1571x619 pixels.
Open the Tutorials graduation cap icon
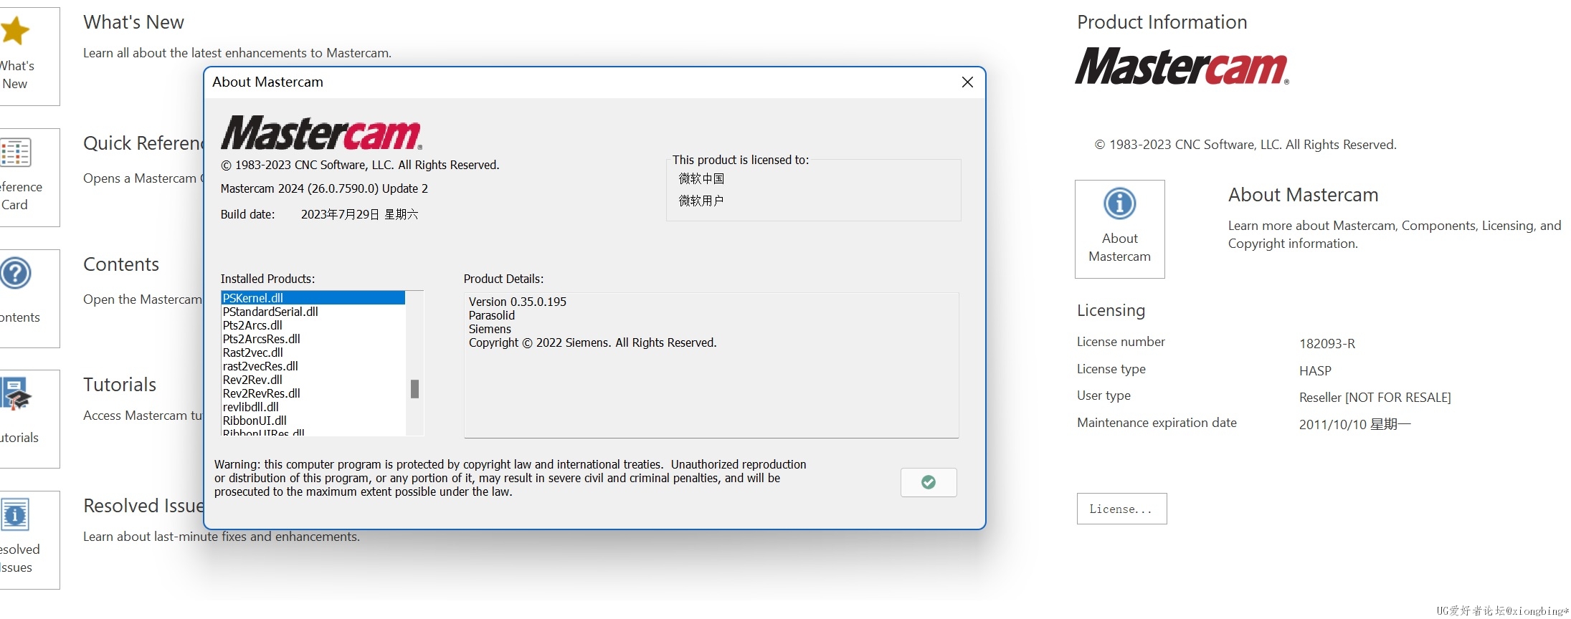(x=16, y=393)
